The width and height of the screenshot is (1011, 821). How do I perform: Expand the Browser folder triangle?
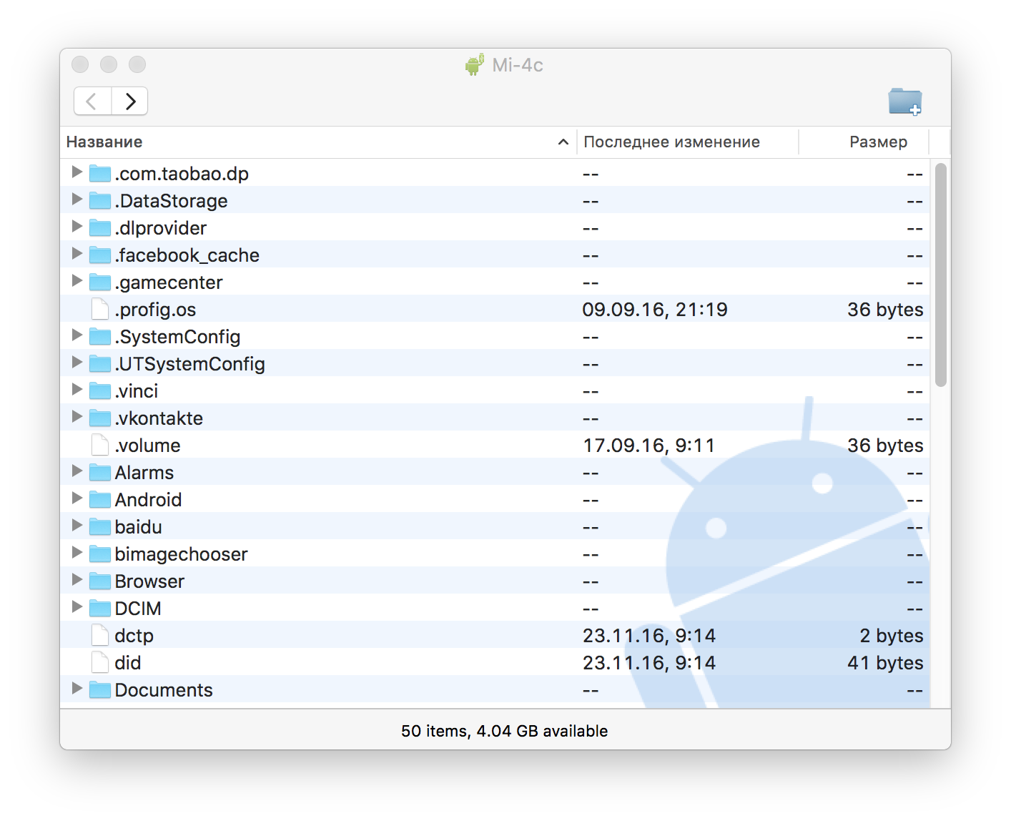pyautogui.click(x=77, y=580)
